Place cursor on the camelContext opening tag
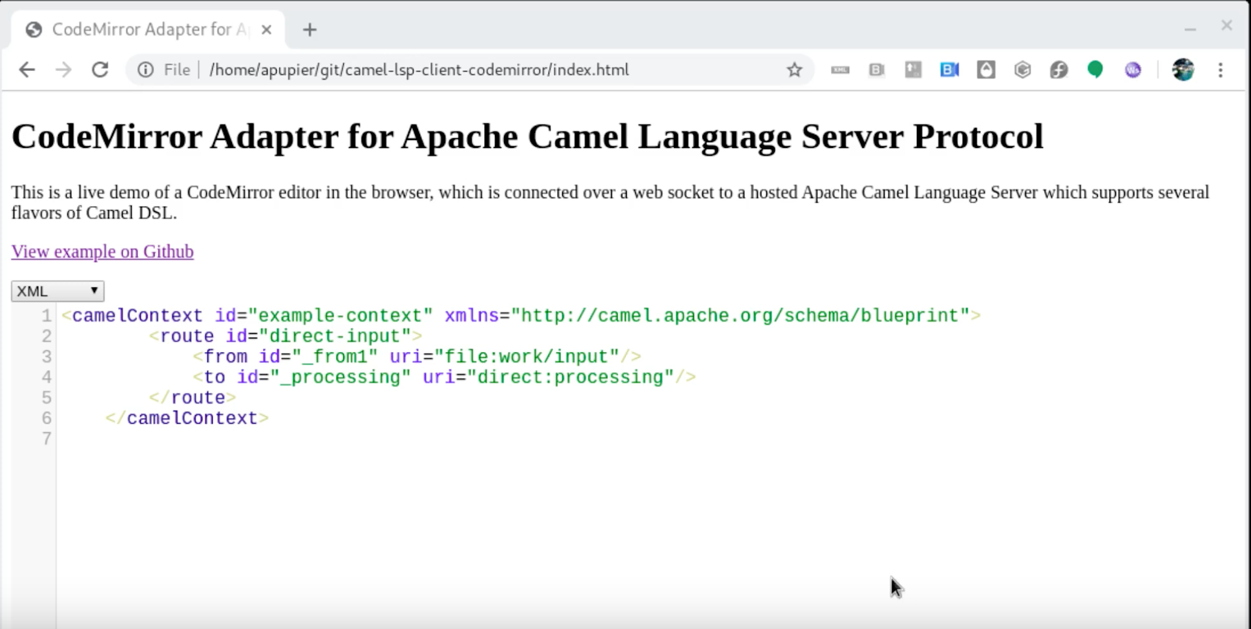 [x=137, y=316]
